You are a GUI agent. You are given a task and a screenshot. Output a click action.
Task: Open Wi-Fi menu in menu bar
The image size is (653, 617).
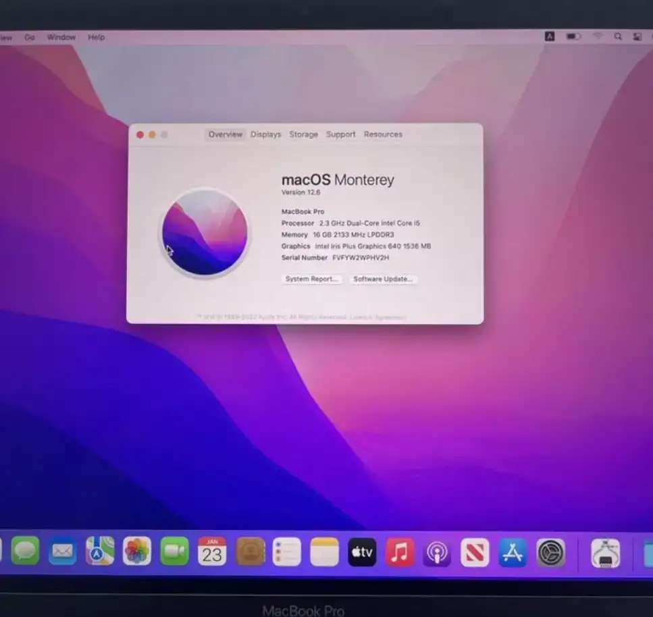click(598, 36)
